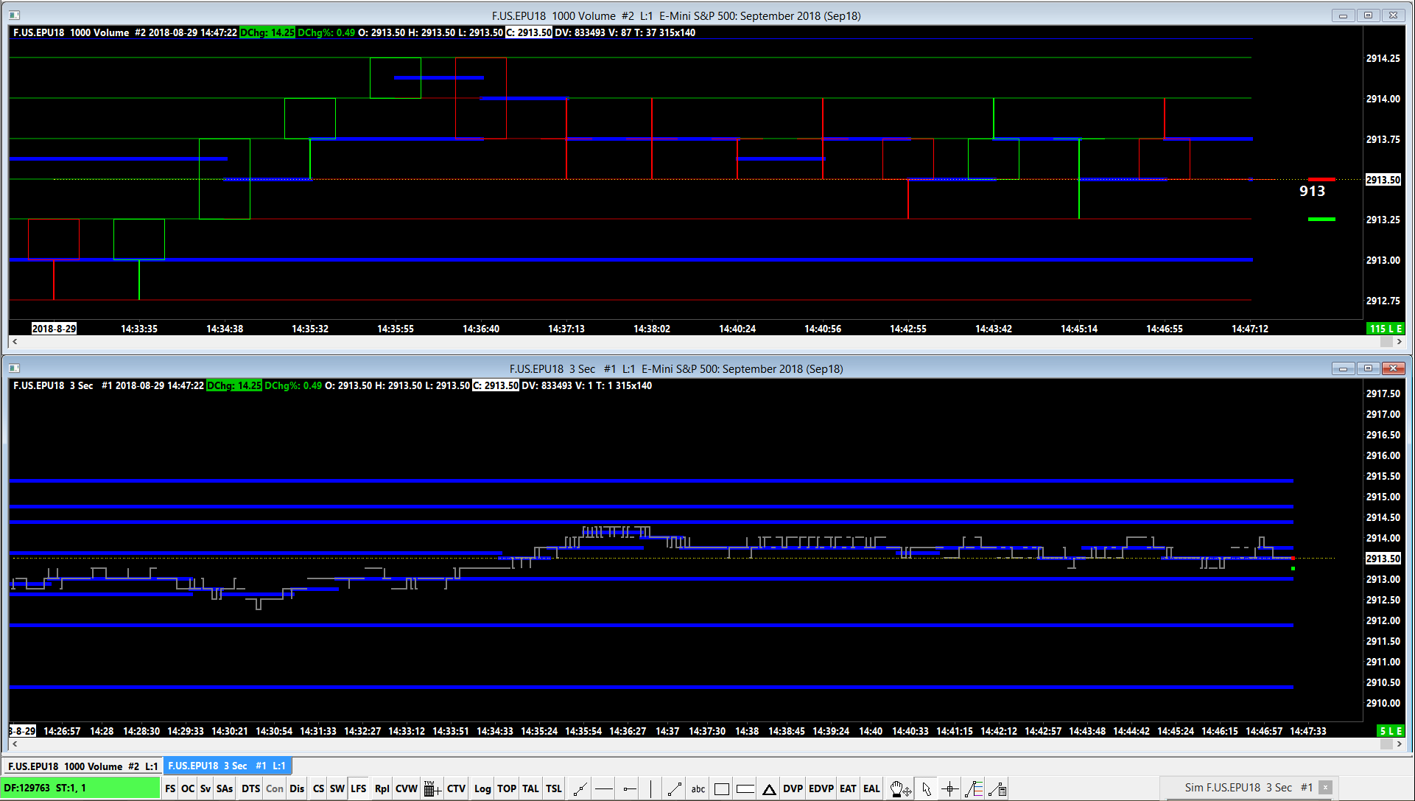
Task: Enable the crosshair chart values tool
Action: (x=950, y=789)
